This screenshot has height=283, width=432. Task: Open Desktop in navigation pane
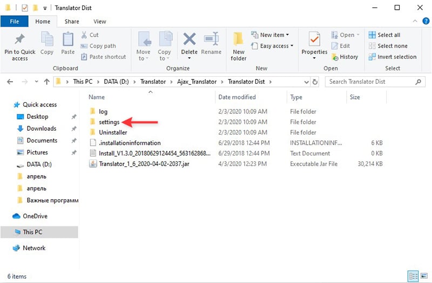(x=37, y=117)
